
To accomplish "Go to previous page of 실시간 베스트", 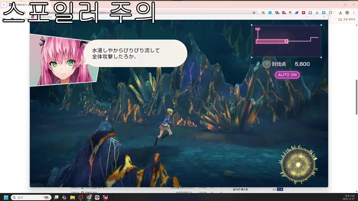I will coord(279,190).
